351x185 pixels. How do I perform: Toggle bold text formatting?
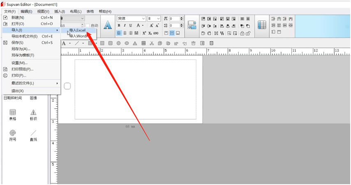click(x=119, y=26)
